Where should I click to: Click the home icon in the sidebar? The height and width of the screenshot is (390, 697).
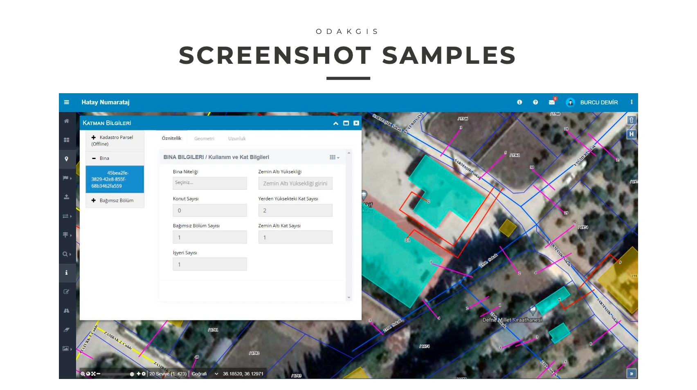[x=66, y=121]
